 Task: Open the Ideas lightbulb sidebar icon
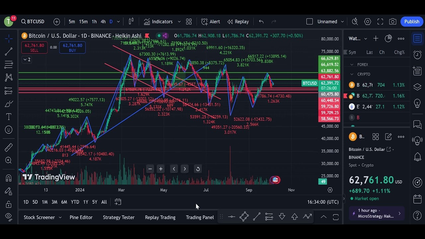417,104
